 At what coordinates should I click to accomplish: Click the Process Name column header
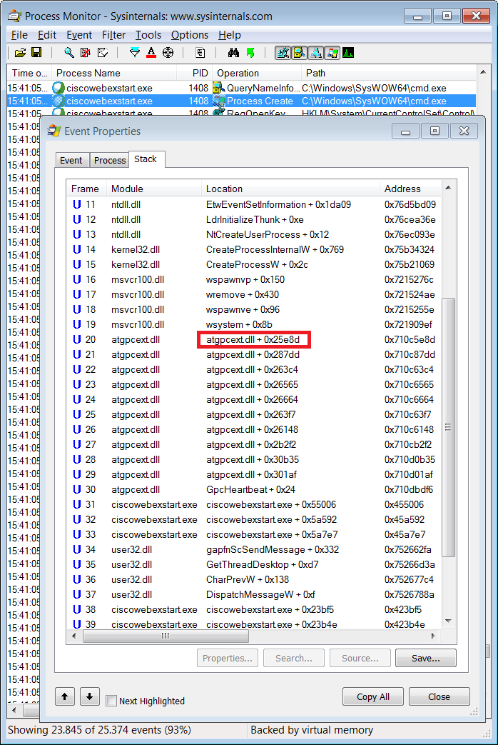pyautogui.click(x=114, y=73)
